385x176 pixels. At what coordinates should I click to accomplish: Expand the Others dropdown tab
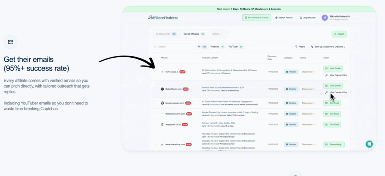[217, 34]
